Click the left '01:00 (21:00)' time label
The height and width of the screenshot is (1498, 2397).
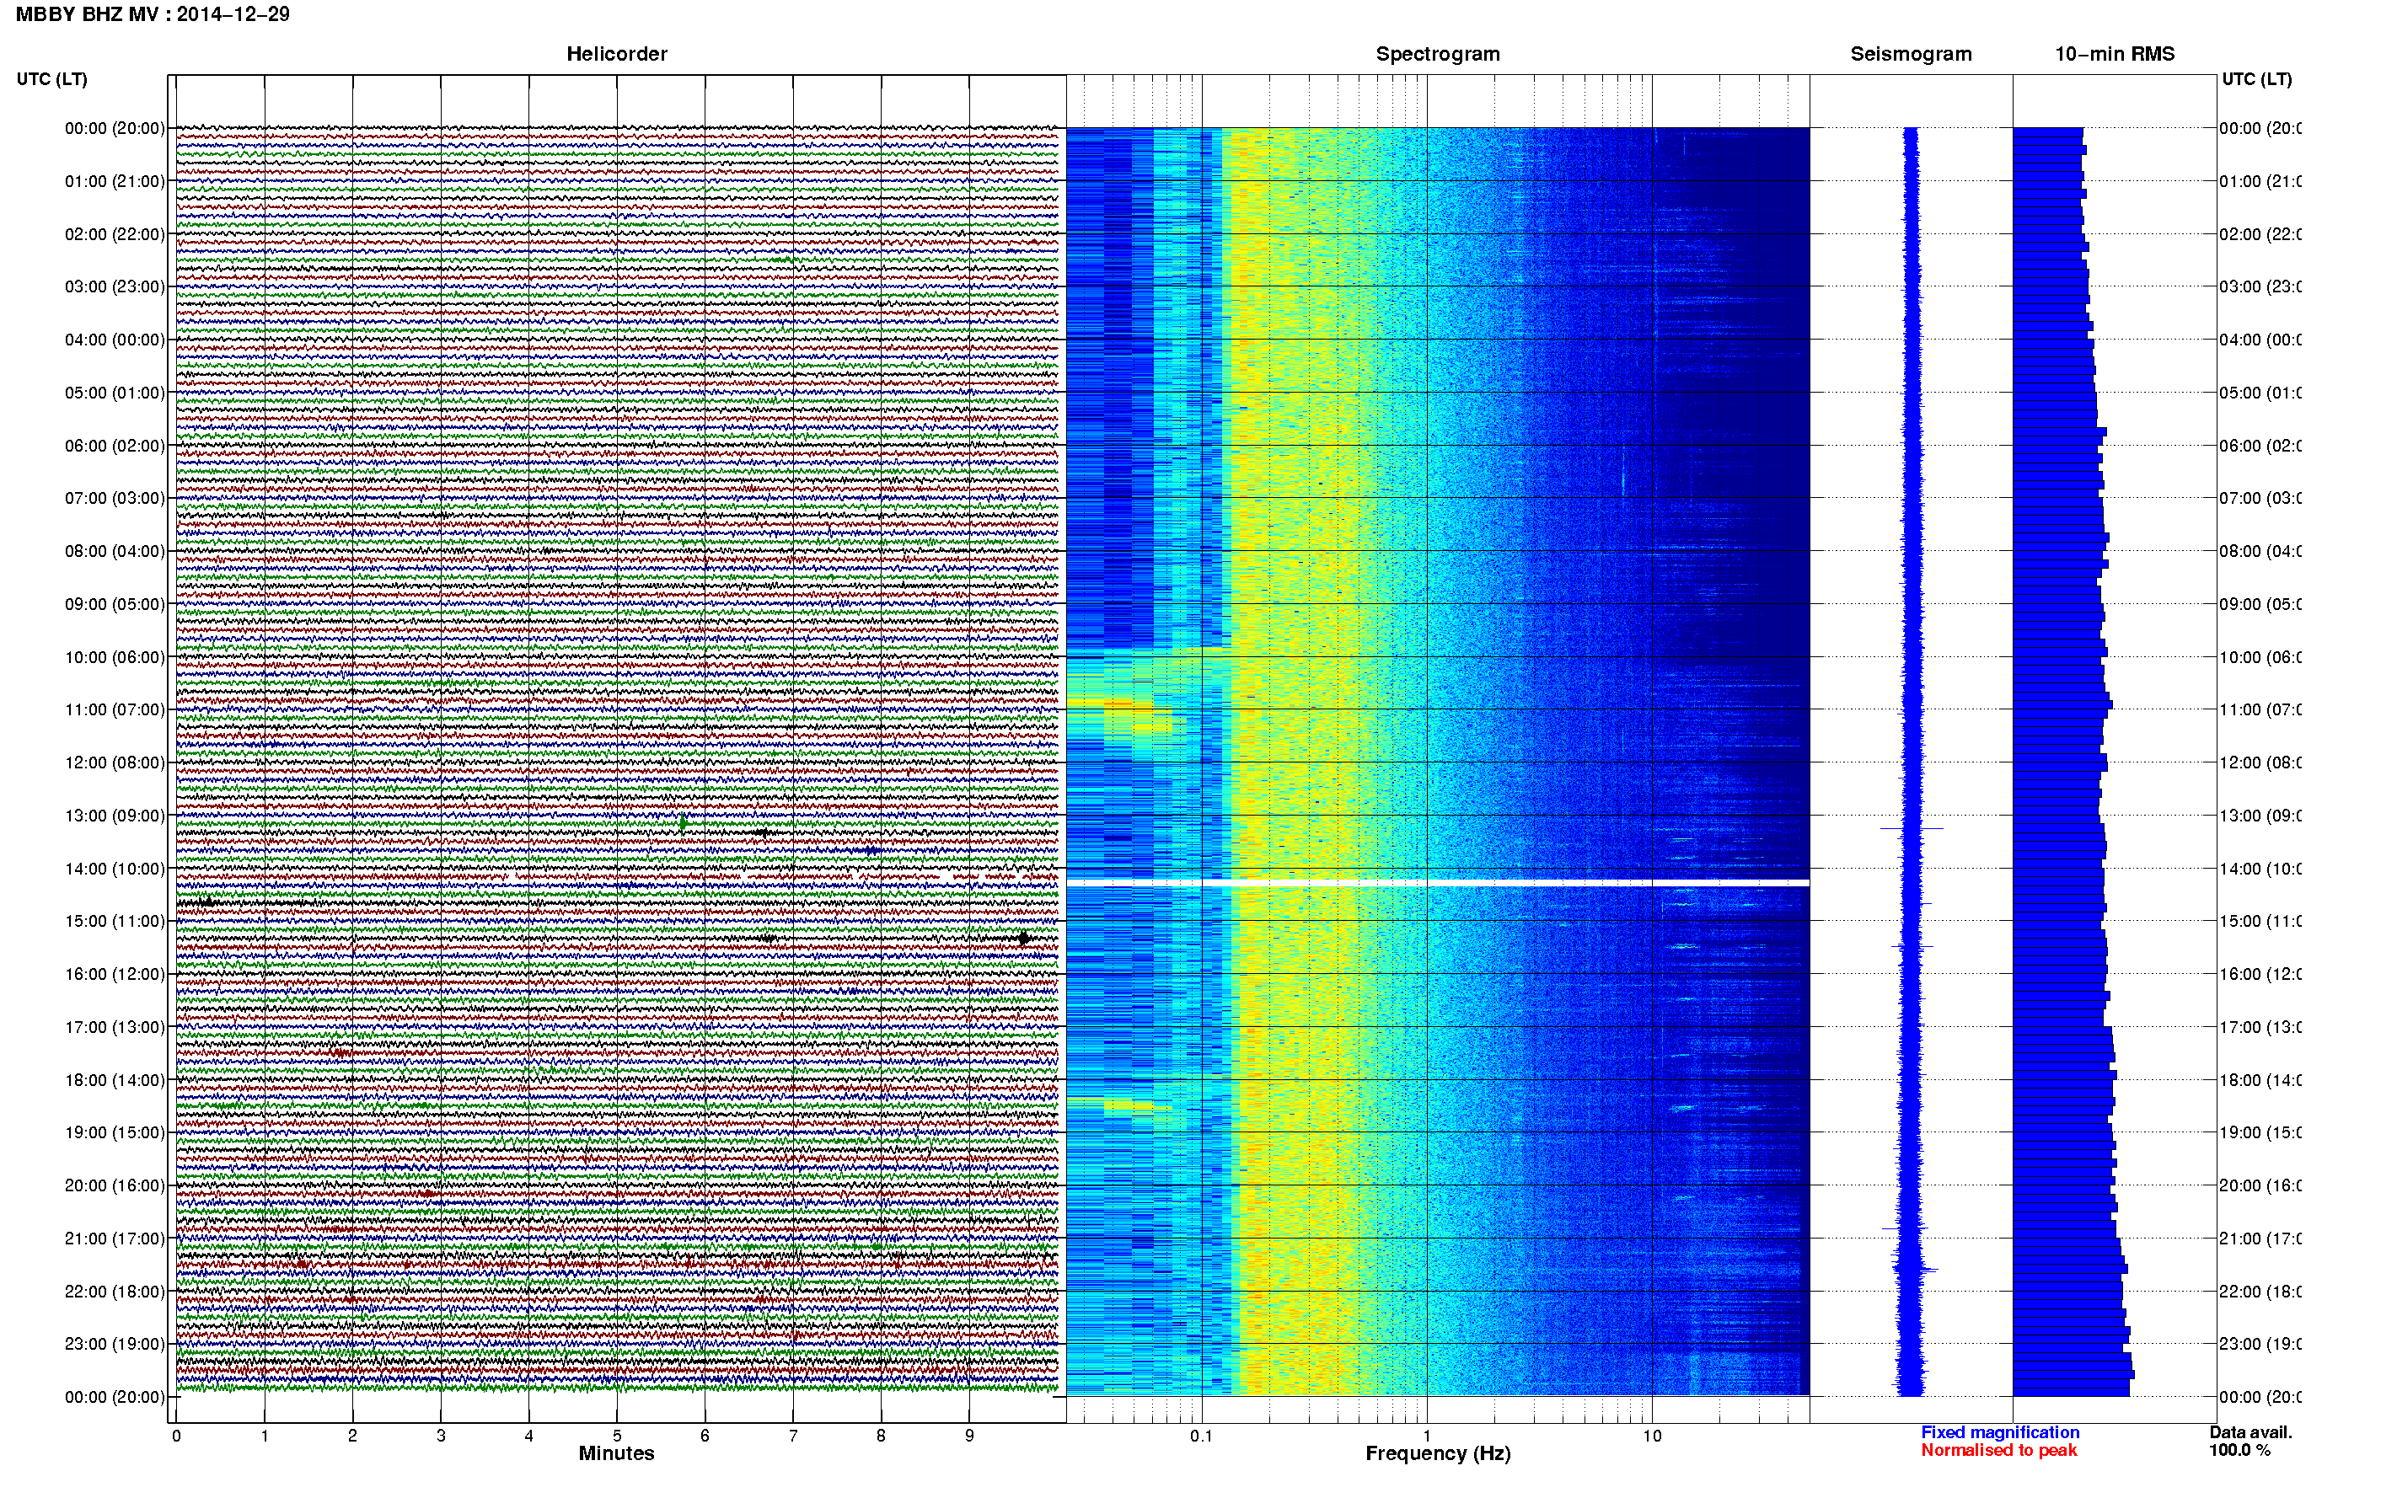[x=115, y=181]
